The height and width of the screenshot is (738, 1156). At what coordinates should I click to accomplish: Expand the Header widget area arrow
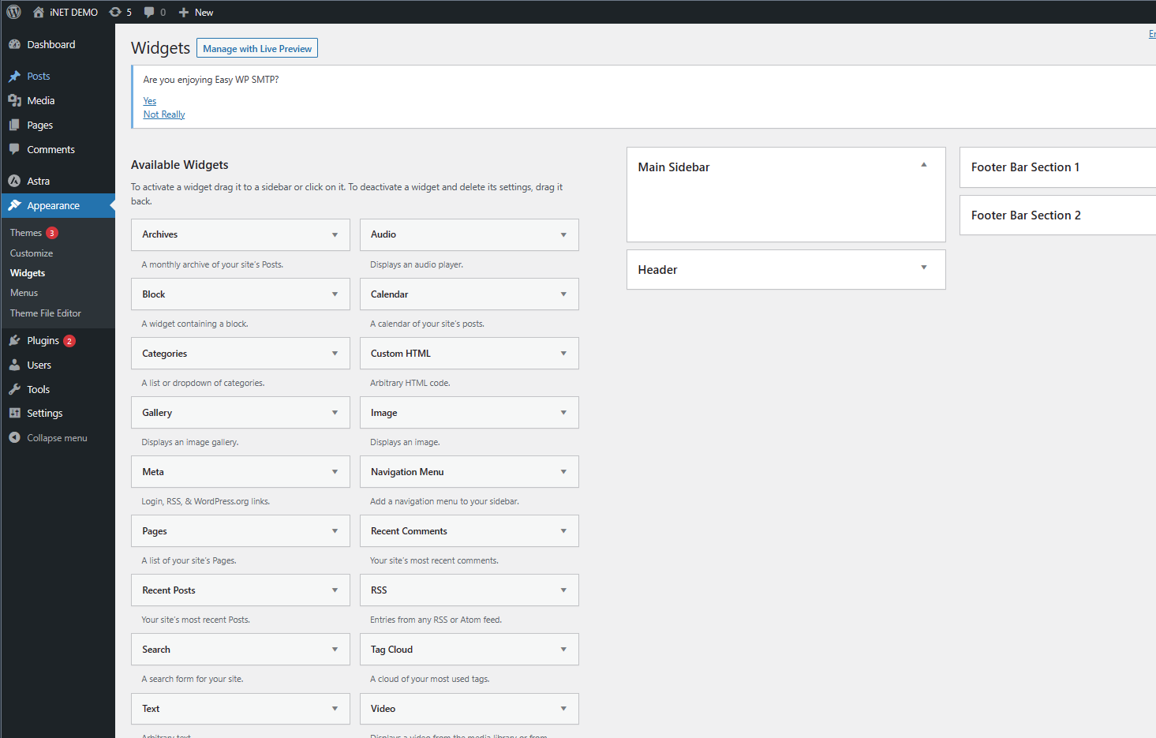click(923, 268)
